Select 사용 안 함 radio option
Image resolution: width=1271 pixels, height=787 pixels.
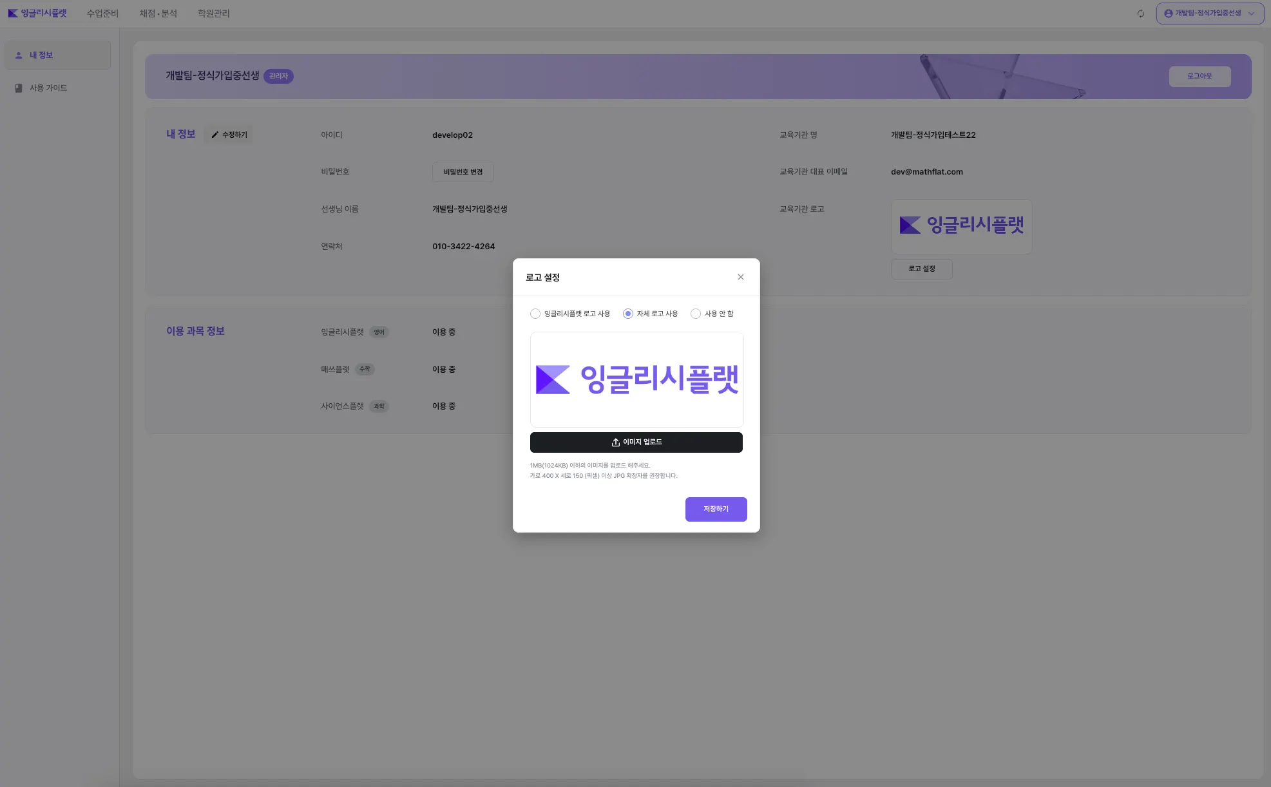[696, 314]
